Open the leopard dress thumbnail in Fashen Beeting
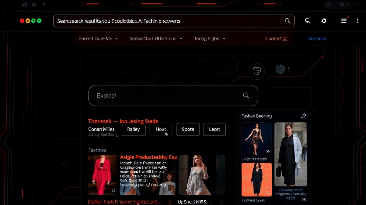Image resolution: width=366 pixels, height=205 pixels. click(x=257, y=139)
